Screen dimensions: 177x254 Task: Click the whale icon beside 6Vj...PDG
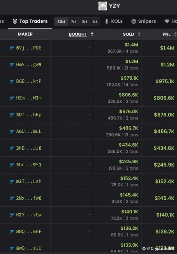12,48
